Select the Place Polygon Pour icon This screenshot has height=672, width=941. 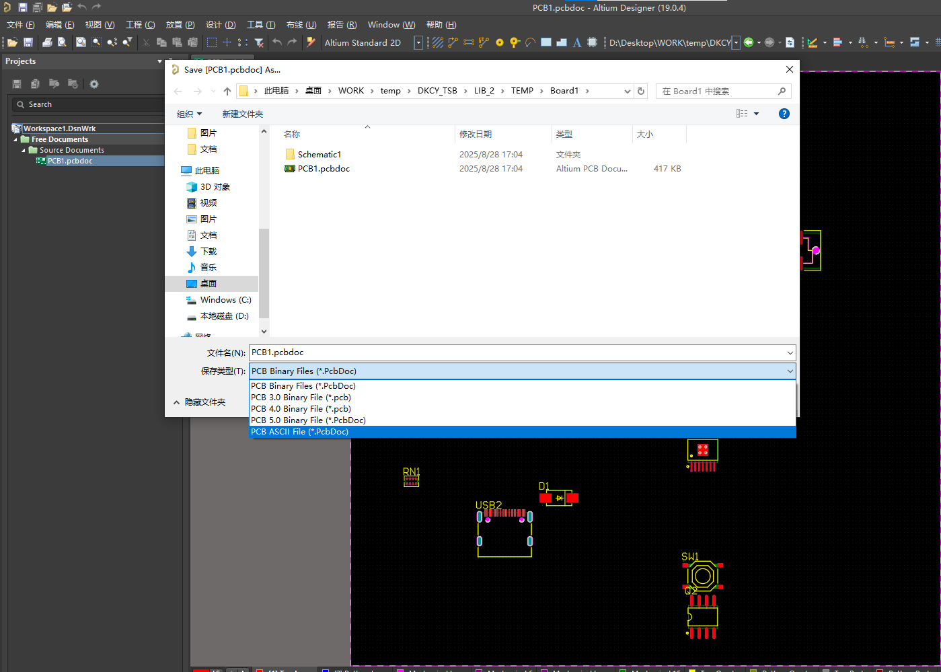[x=562, y=42]
